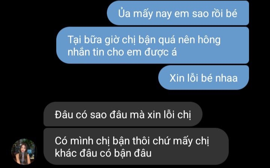Click the word 'Ủa' in the top bubble
This screenshot has width=270, height=168.
point(124,13)
